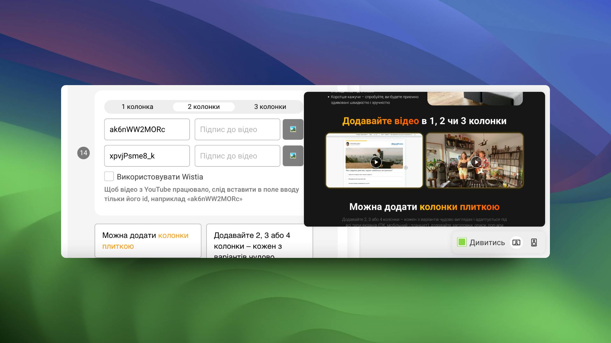Click the ak6nWW2MORc video ID field
Screen dimensions: 611x343
tap(147, 129)
